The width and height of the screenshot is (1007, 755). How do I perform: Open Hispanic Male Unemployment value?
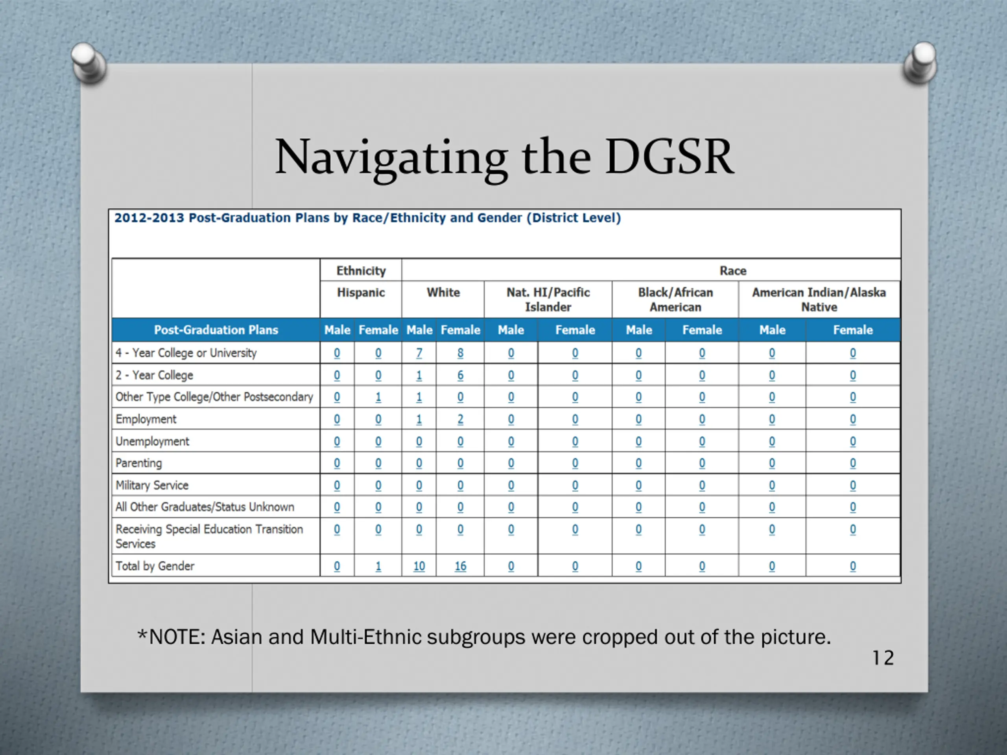tap(337, 442)
